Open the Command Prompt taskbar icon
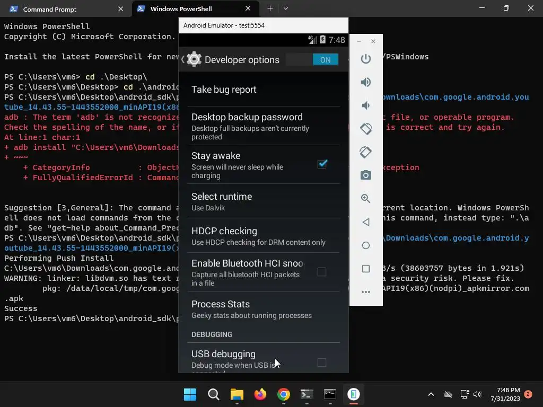Image resolution: width=543 pixels, height=407 pixels. coord(330,394)
